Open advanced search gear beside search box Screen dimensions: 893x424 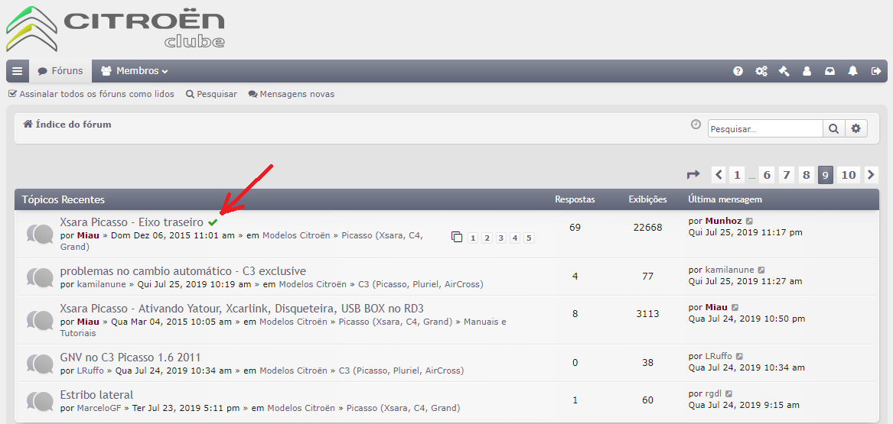[856, 129]
